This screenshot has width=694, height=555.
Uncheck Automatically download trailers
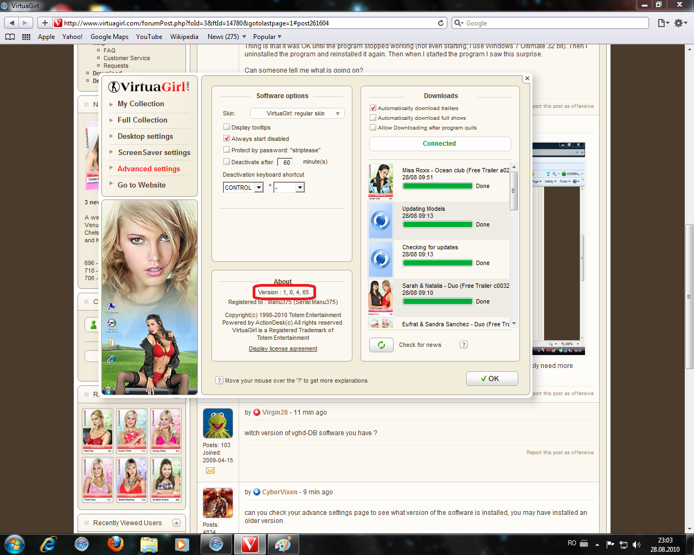point(373,108)
